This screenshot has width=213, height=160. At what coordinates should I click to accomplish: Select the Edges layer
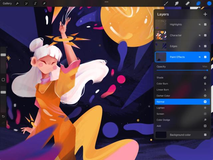[x=182, y=46]
